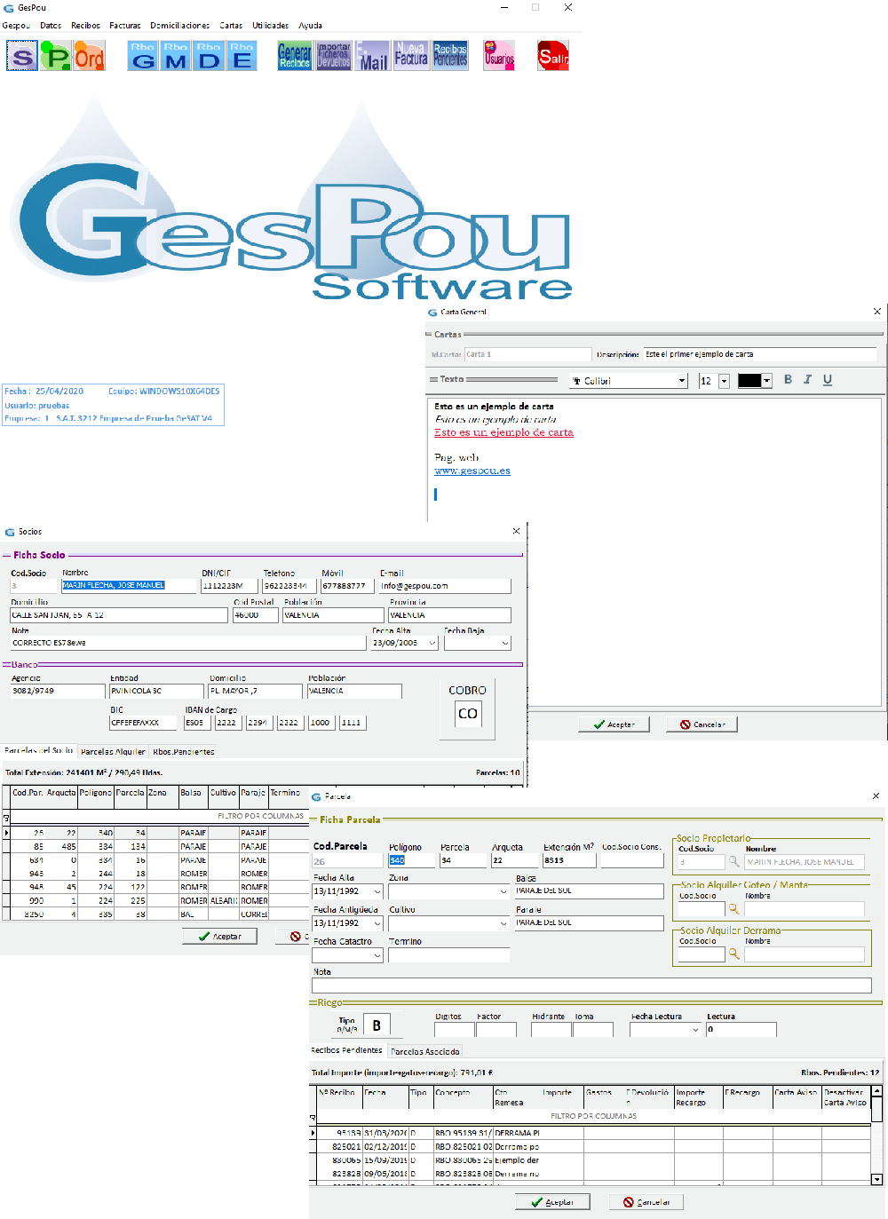Open the Socios (S) toolbar icon
The height and width of the screenshot is (1219, 888).
22,58
